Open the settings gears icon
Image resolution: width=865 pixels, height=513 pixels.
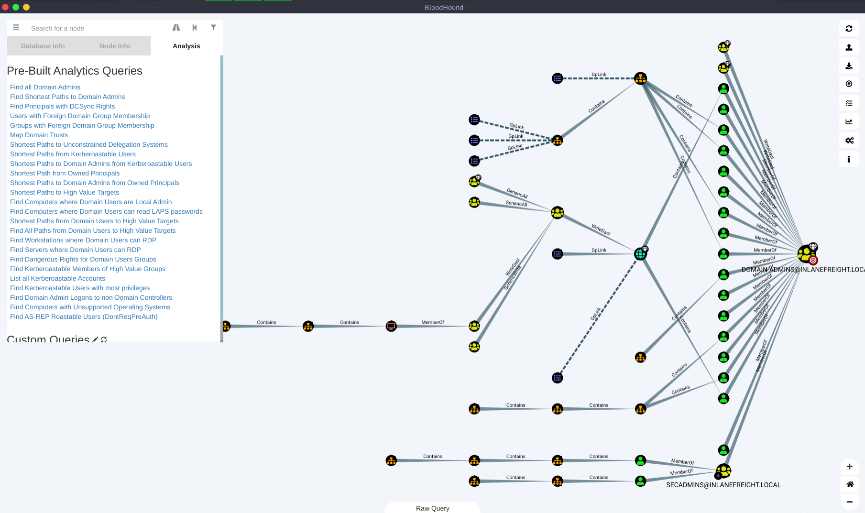pos(849,141)
